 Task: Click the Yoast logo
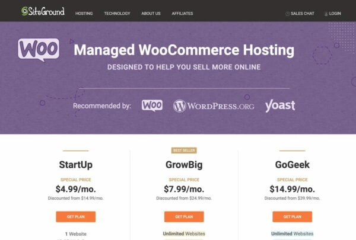pos(279,106)
